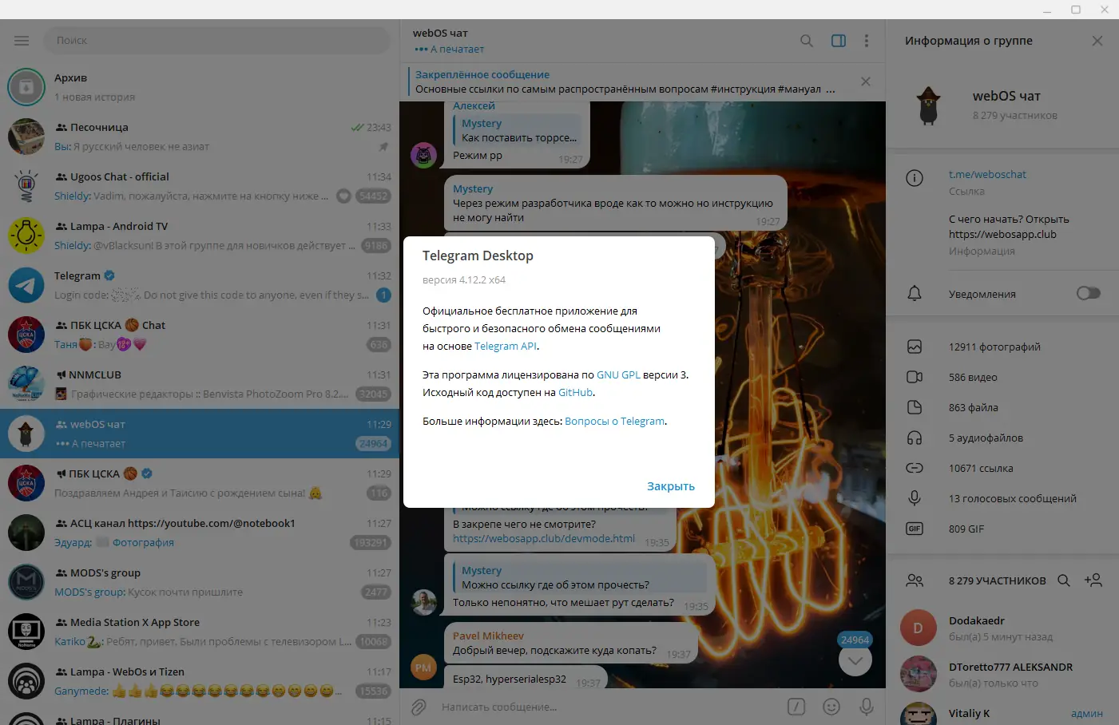Click the PM avatar beside Pavel Mikheev's message
The width and height of the screenshot is (1119, 725).
pos(423,668)
